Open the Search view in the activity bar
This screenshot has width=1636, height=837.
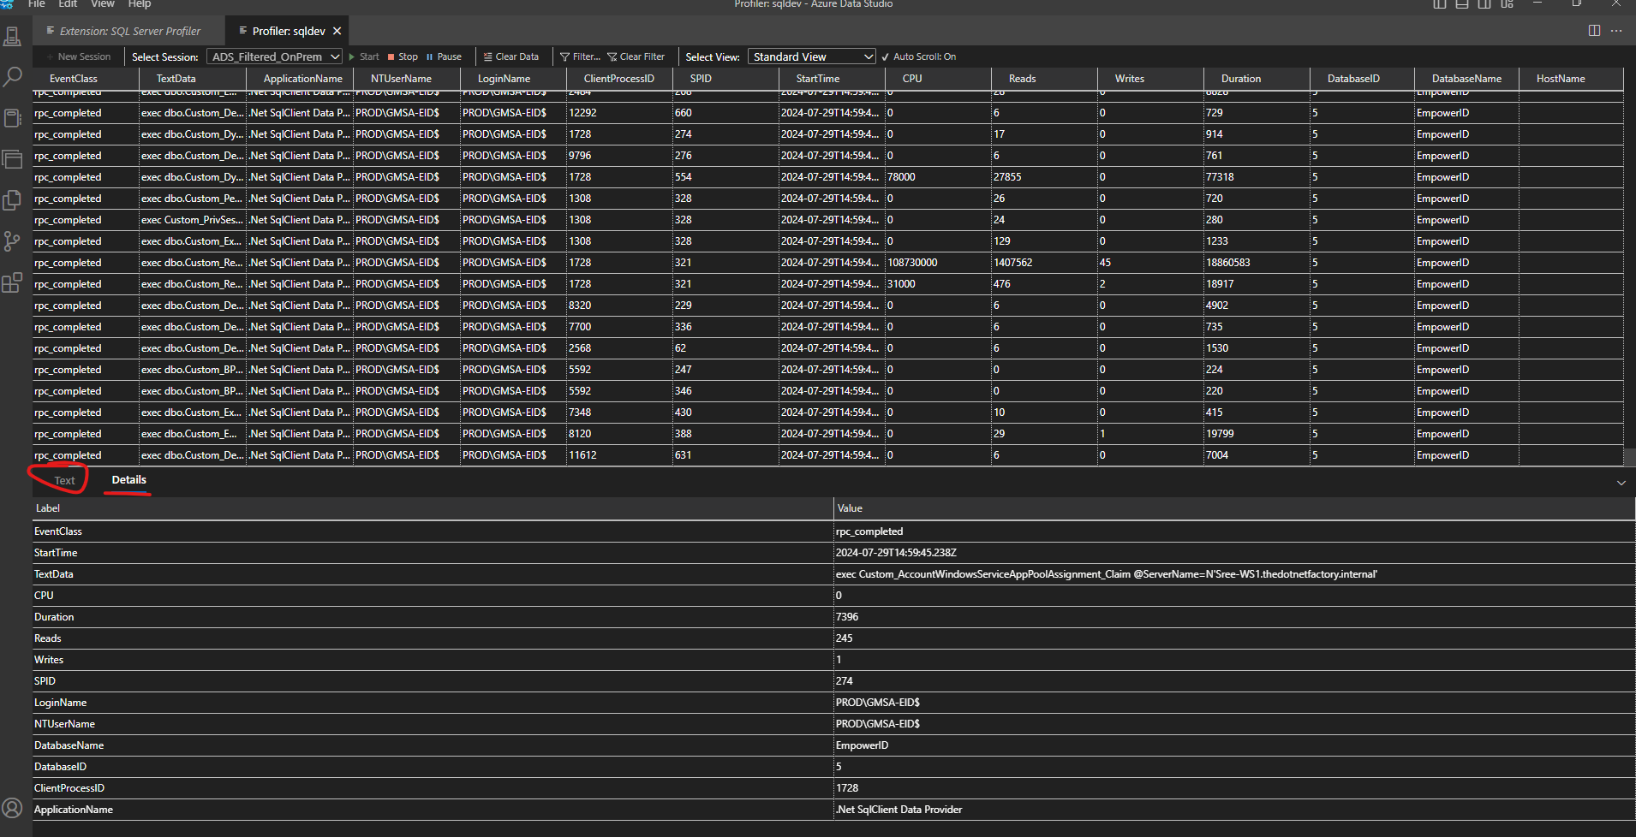(x=12, y=77)
